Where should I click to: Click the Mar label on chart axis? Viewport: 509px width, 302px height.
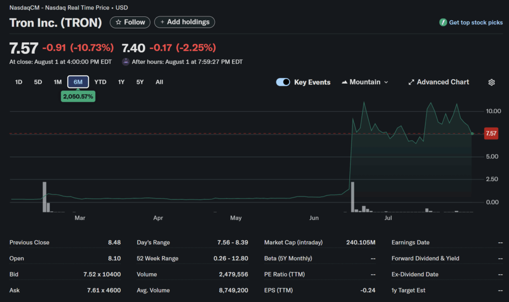point(80,218)
